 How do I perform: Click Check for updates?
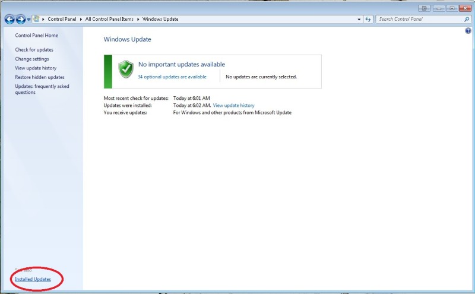(x=34, y=49)
